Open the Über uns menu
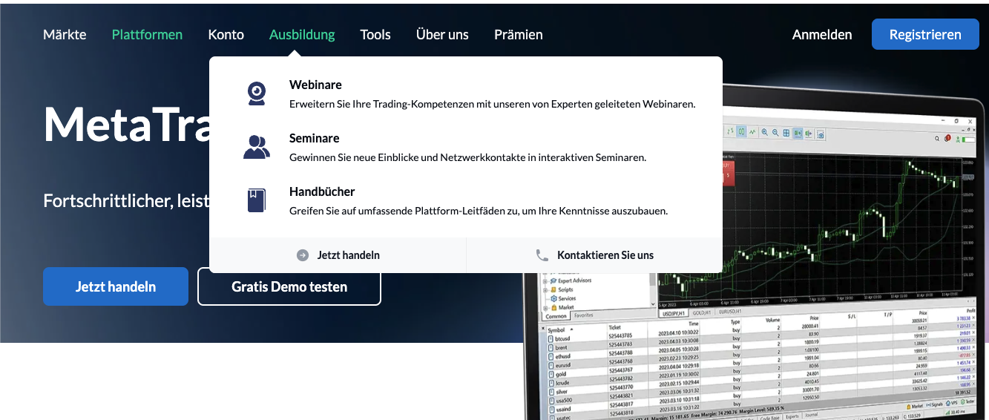Screen dimensions: 989x420 point(442,34)
